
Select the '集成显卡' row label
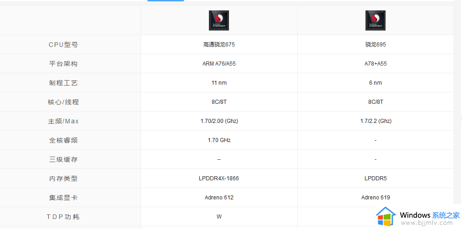(x=63, y=198)
